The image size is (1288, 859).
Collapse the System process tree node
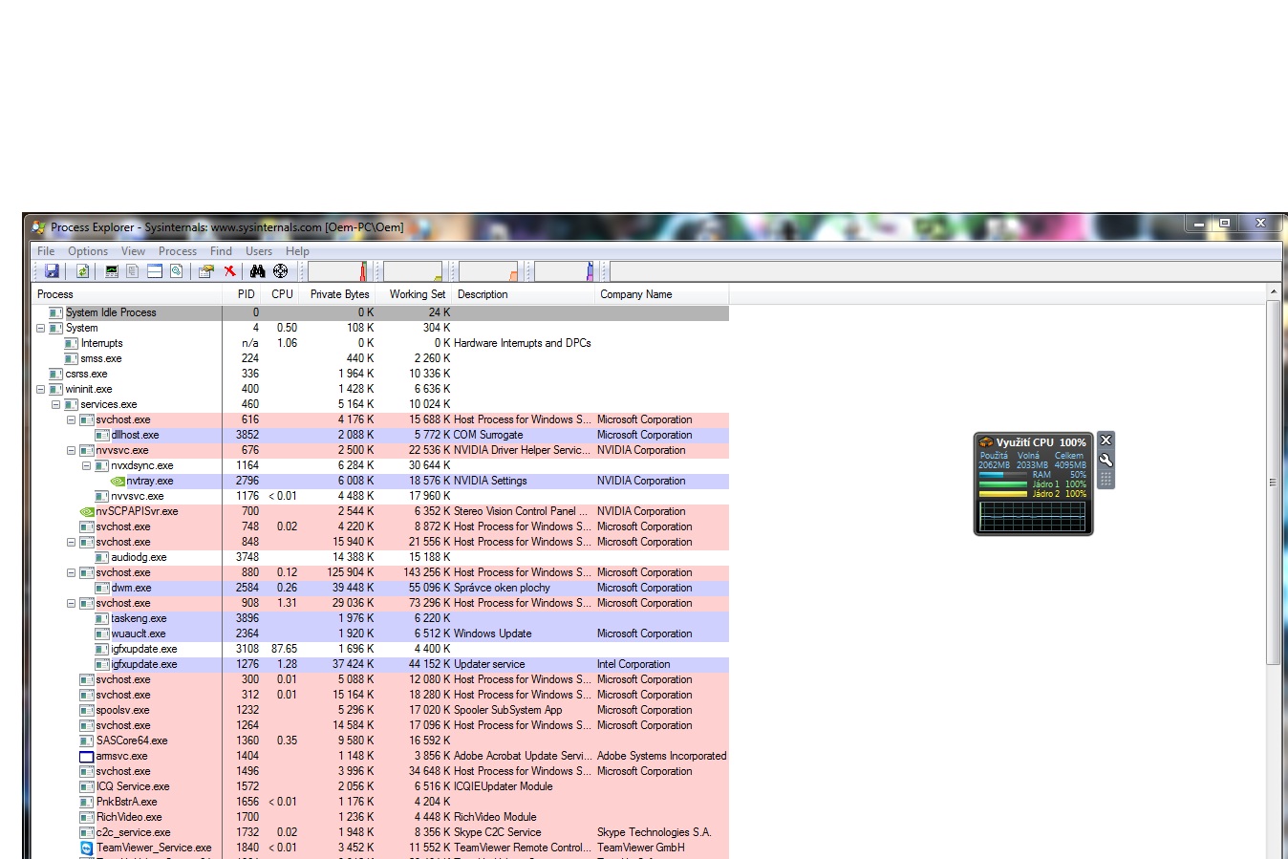click(x=40, y=328)
